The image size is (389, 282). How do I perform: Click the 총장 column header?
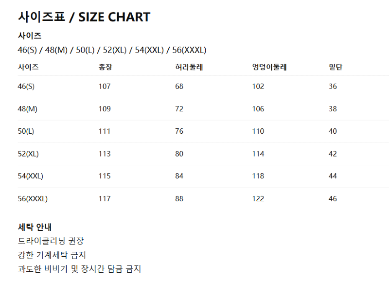coord(106,67)
